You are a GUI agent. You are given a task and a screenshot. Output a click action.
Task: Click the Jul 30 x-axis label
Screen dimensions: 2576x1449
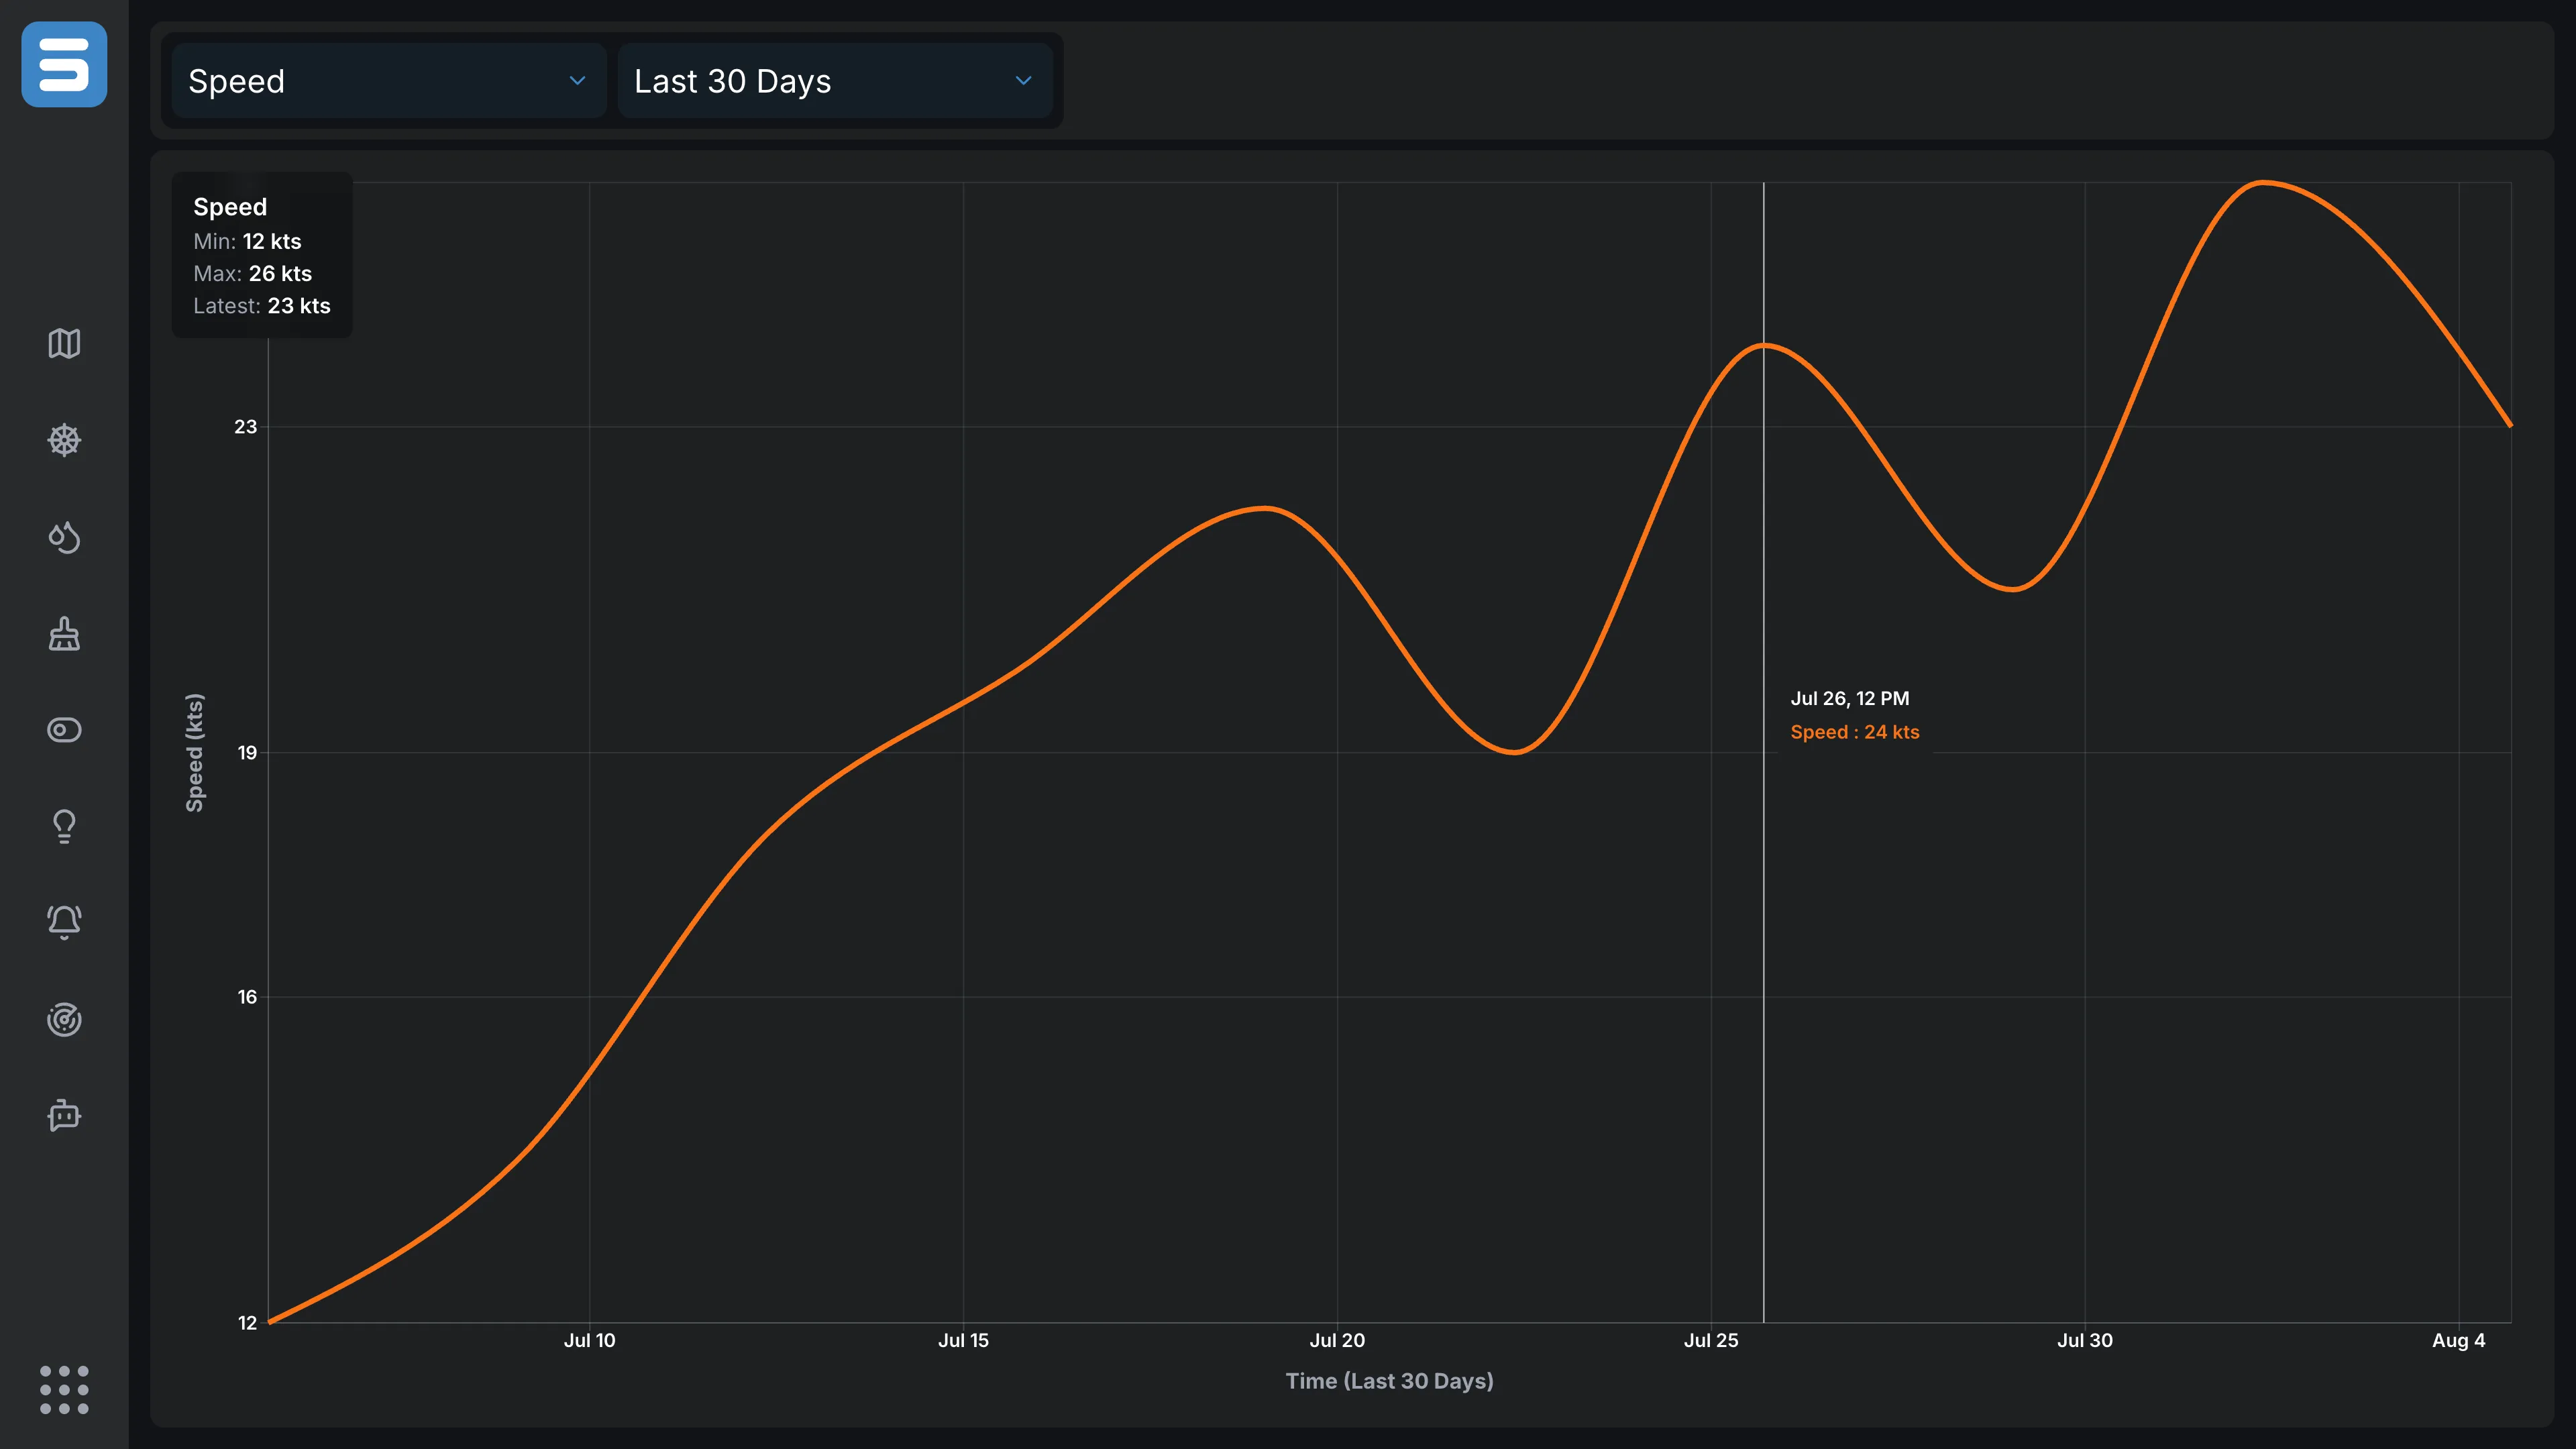click(2085, 1341)
